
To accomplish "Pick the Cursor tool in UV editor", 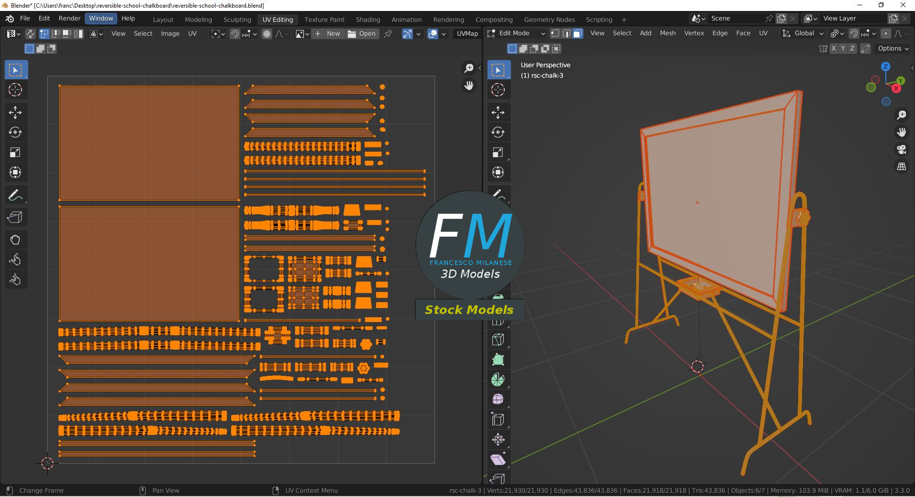I will coord(15,90).
